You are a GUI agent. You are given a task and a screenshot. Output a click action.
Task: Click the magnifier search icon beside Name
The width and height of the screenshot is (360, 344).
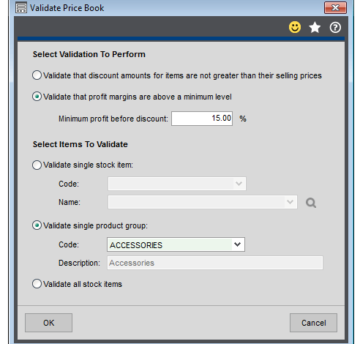311,203
